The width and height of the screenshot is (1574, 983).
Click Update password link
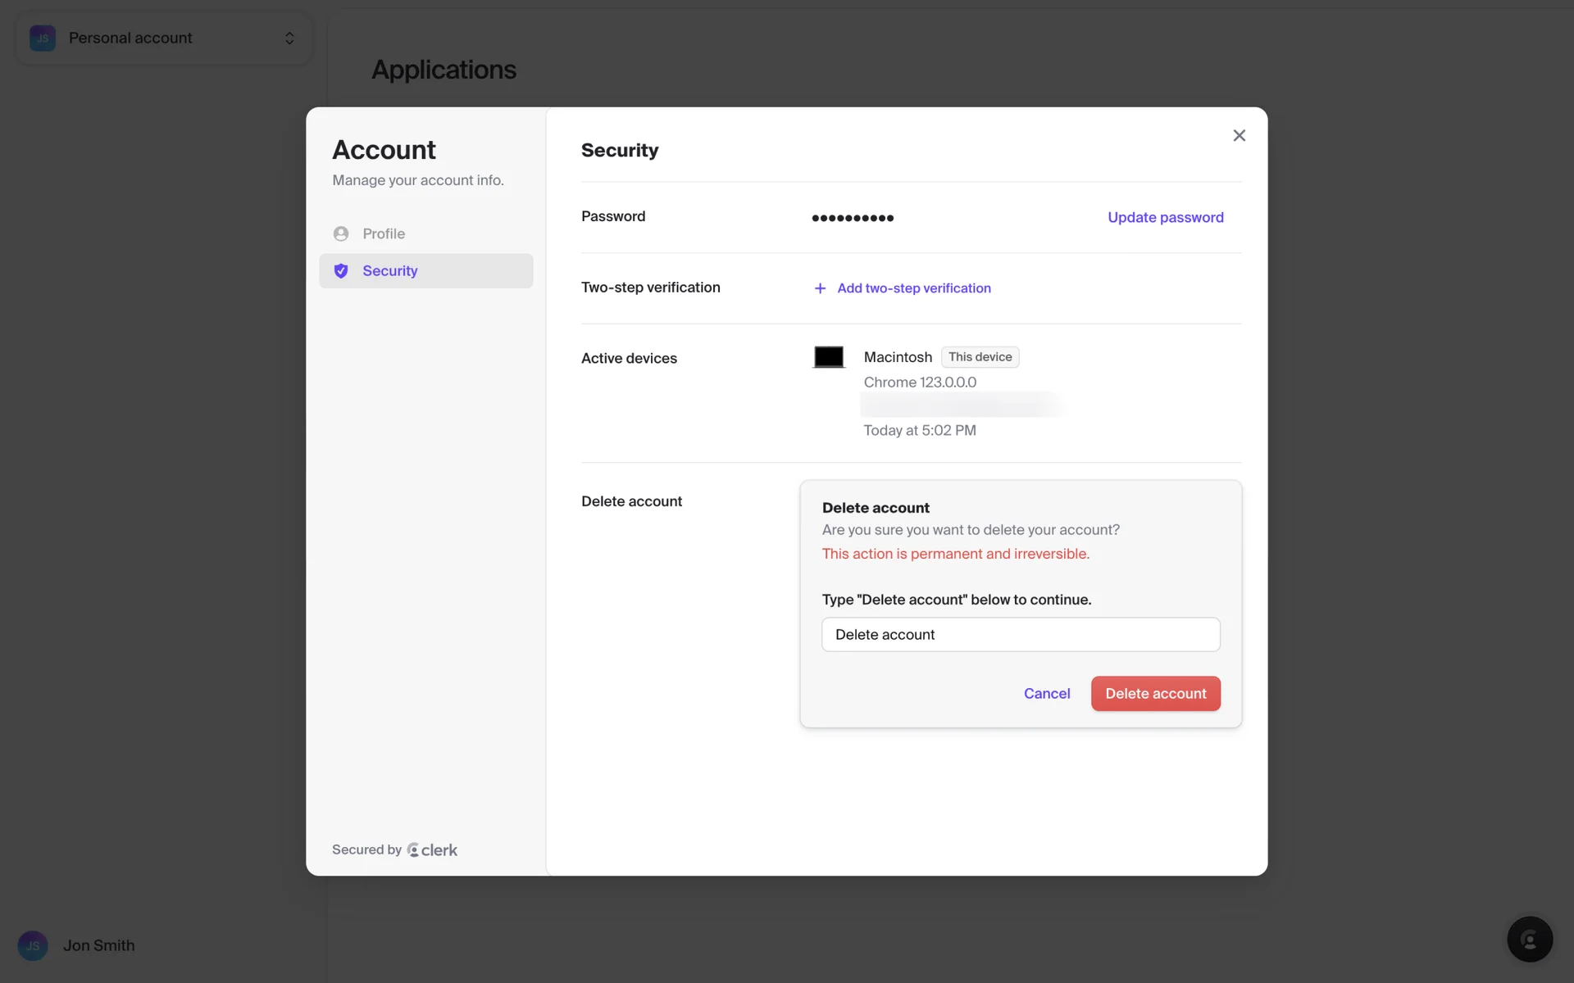click(1165, 217)
